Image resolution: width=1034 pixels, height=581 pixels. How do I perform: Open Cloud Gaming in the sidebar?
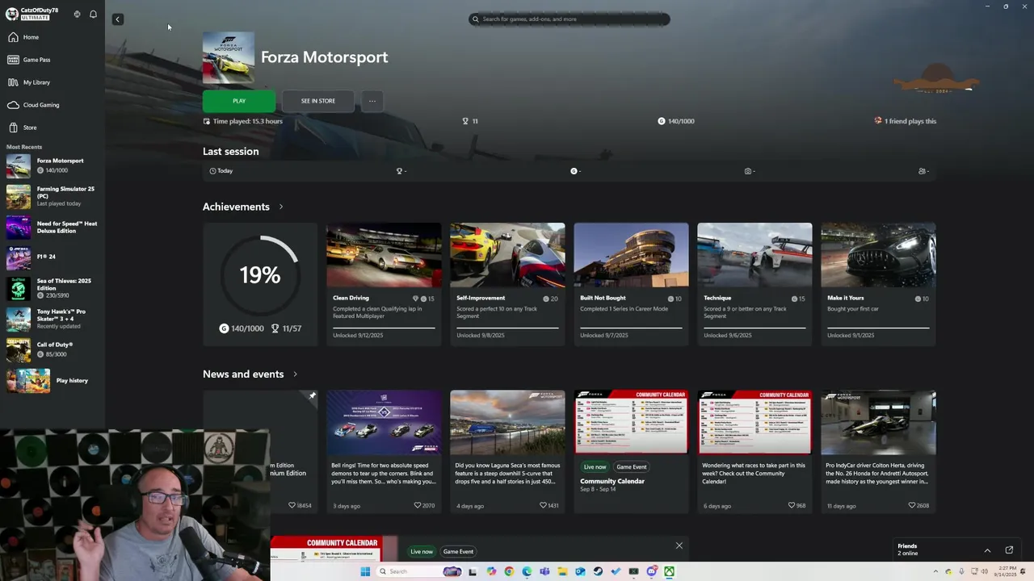(53, 105)
